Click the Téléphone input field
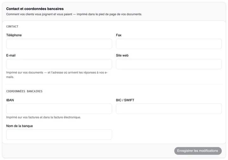 tap(59, 44)
